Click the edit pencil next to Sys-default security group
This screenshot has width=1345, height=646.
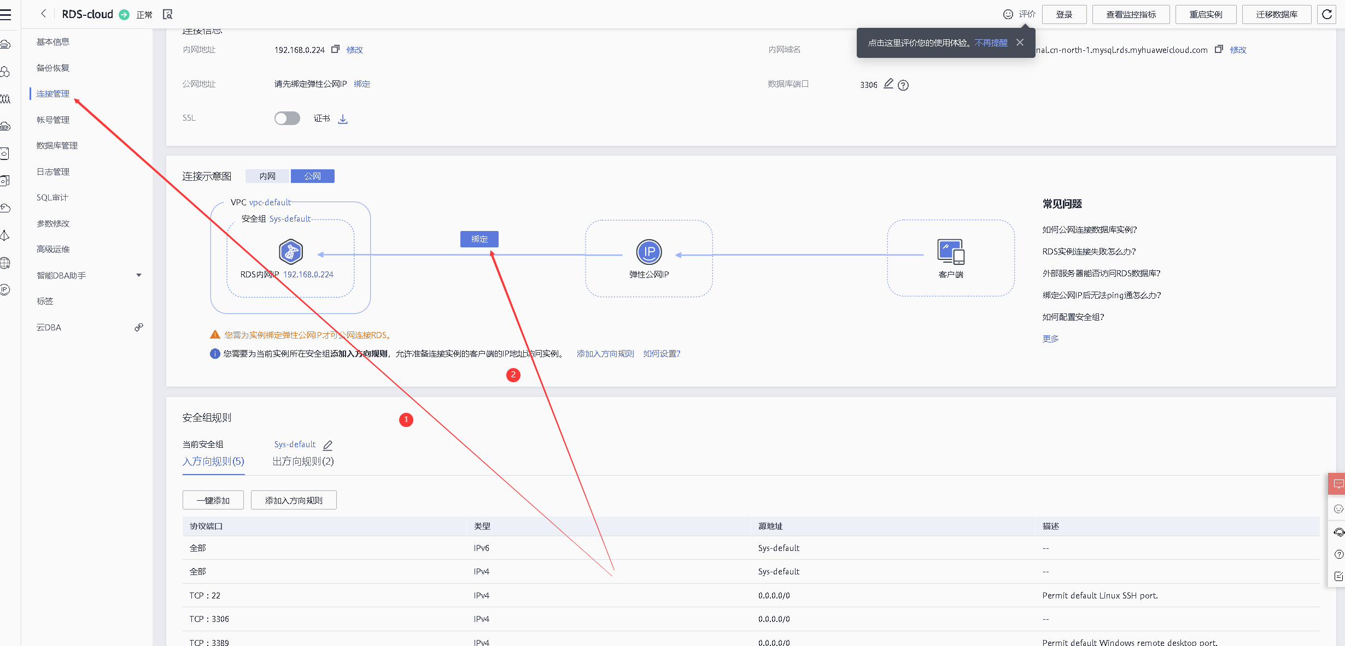click(x=328, y=445)
